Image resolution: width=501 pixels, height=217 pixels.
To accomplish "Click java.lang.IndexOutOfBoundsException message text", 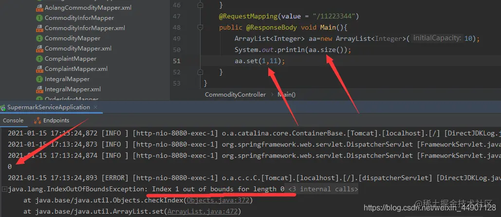I will coord(146,189).
